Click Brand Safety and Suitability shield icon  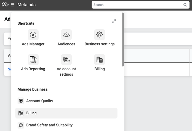click(21, 125)
